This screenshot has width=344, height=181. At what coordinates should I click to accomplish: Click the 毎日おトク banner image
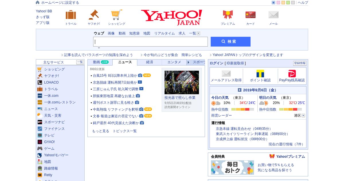point(232,167)
